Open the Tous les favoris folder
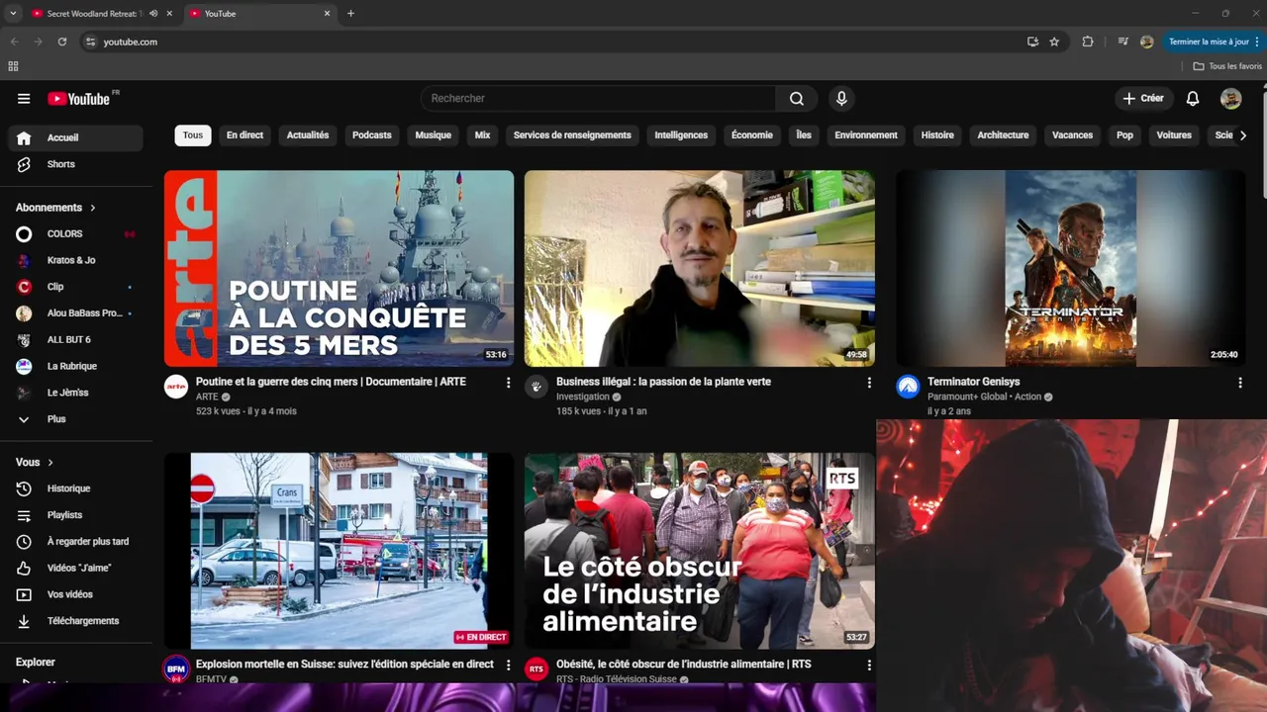This screenshot has width=1267, height=712. pyautogui.click(x=1227, y=66)
